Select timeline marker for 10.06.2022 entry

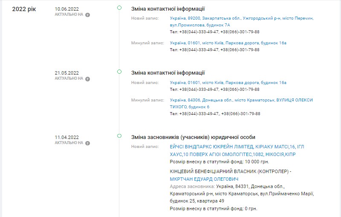(x=119, y=8)
